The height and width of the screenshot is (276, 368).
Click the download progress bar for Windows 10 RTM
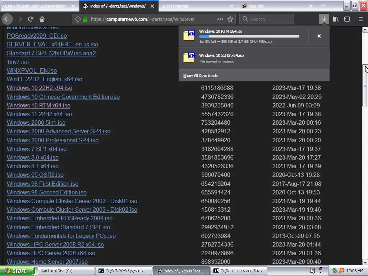tap(249, 36)
